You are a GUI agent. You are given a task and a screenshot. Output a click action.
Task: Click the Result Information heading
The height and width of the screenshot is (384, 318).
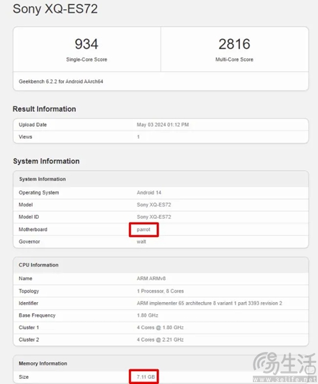[x=44, y=109]
